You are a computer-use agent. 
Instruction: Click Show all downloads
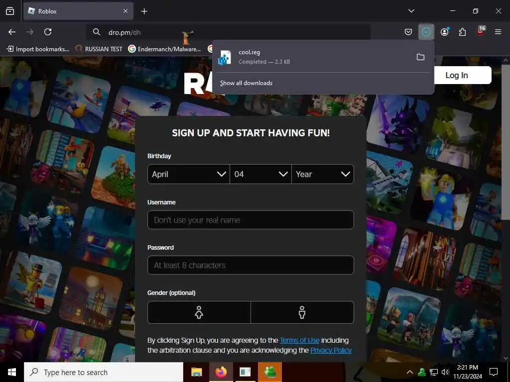(246, 83)
